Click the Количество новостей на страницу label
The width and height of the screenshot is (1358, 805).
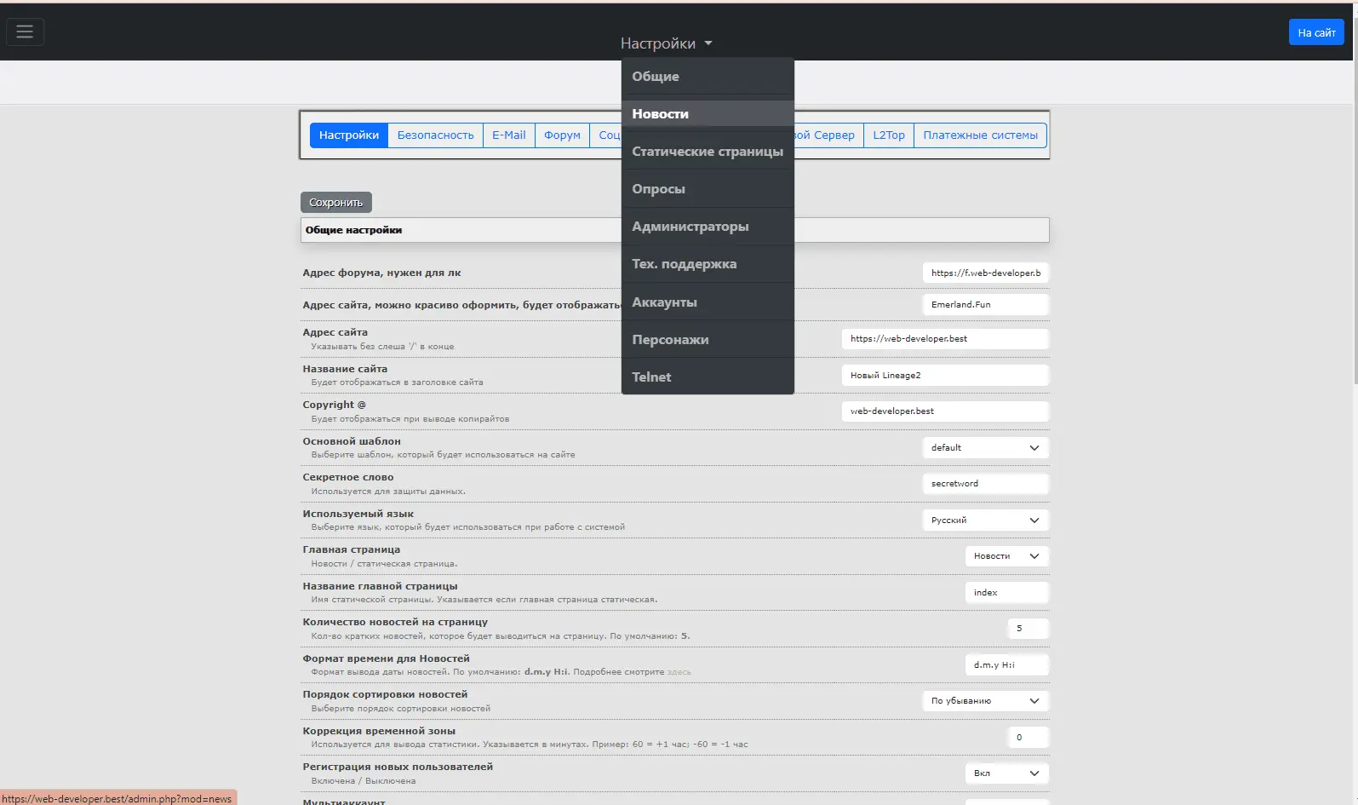pyautogui.click(x=395, y=622)
